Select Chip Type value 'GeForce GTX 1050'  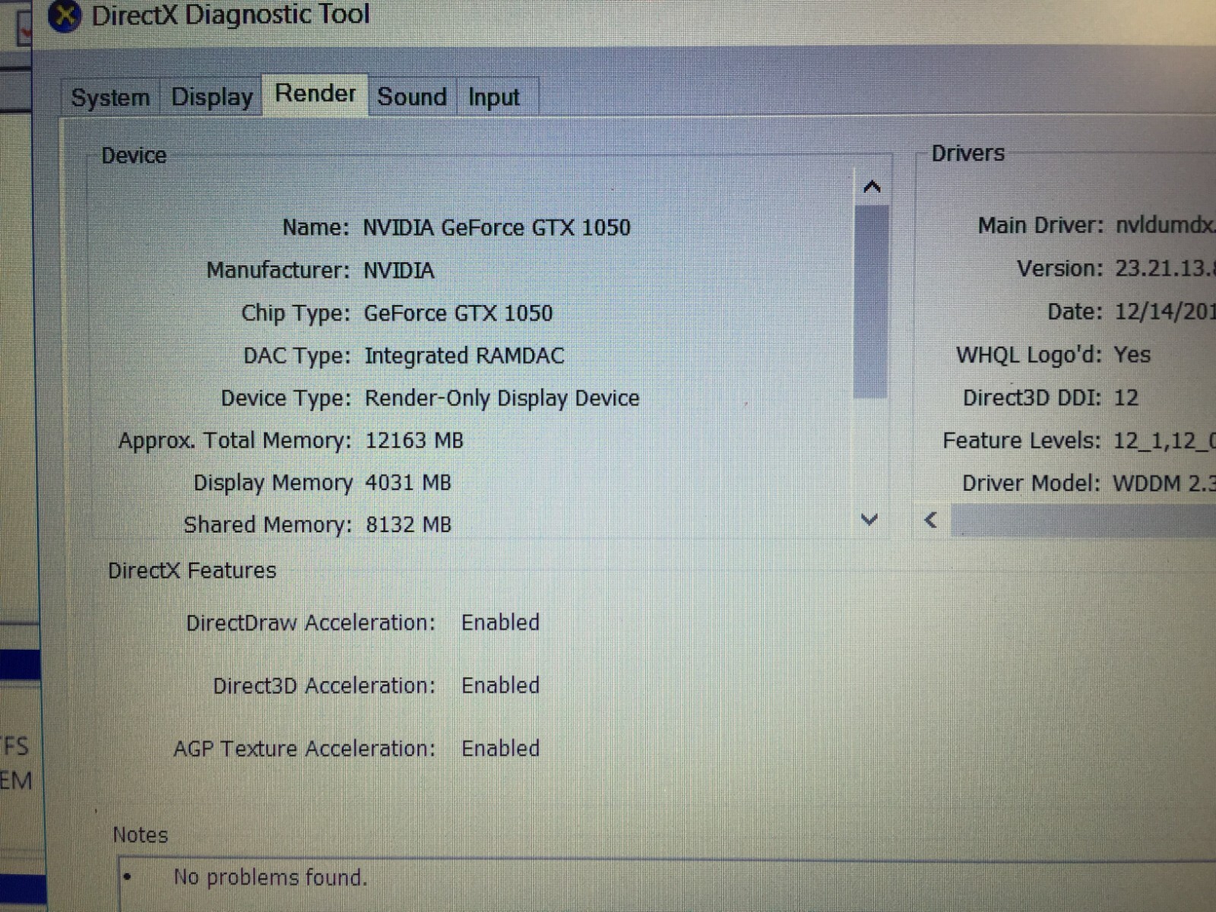click(458, 313)
